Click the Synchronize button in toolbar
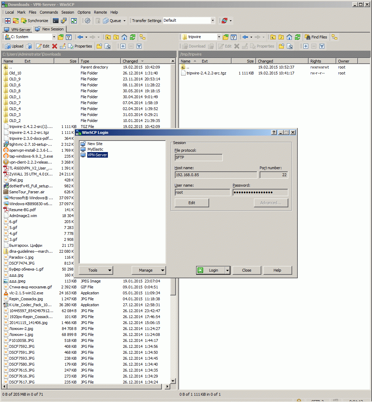Screen dimensions: 372x402 point(35,21)
